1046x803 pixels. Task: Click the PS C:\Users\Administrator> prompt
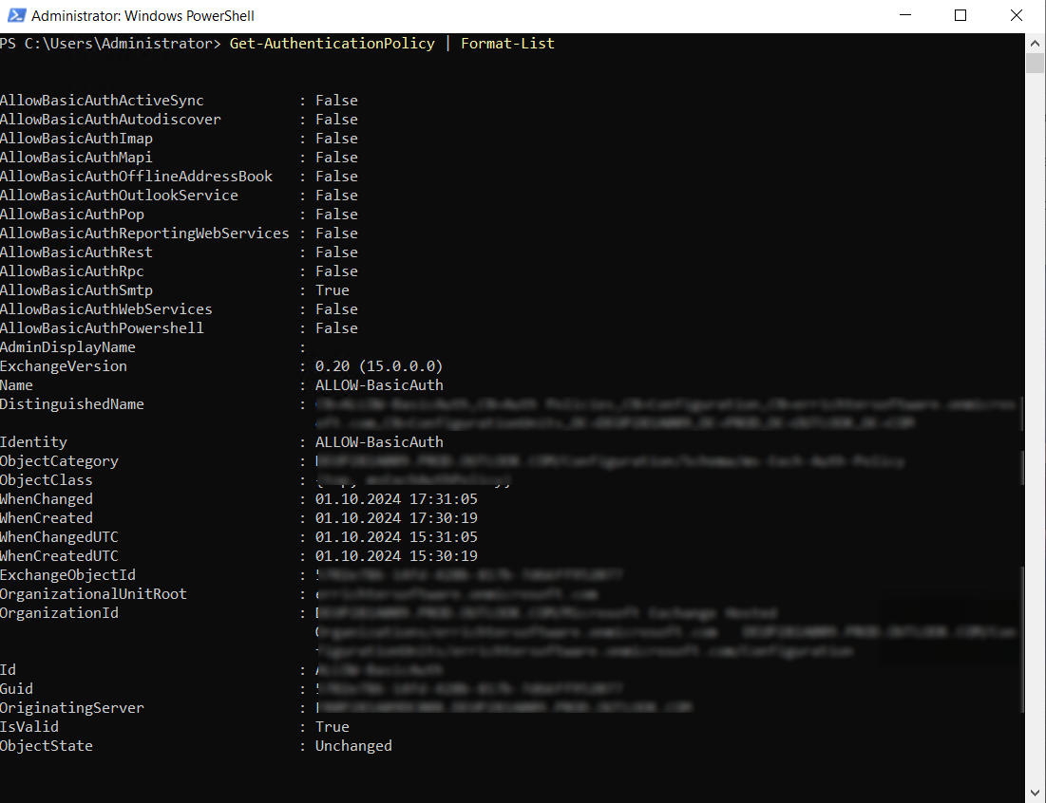[x=110, y=44]
